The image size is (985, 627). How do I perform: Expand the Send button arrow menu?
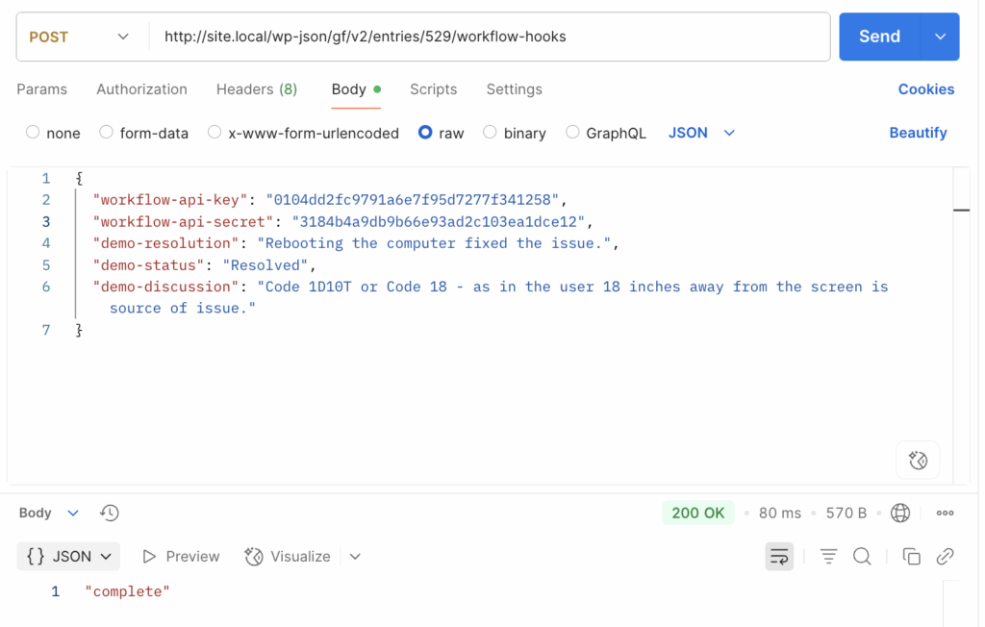[x=940, y=37]
